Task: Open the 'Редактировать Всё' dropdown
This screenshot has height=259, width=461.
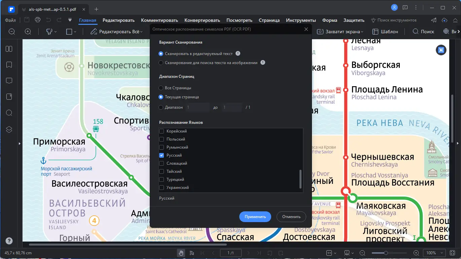Action: point(116,31)
